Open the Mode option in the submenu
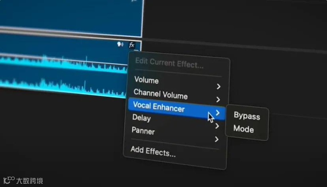This screenshot has width=327, height=187. click(244, 129)
